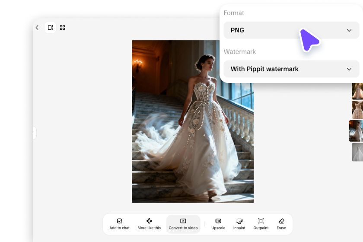Open the main wedding dress image
363x242 pixels.
pos(193,121)
